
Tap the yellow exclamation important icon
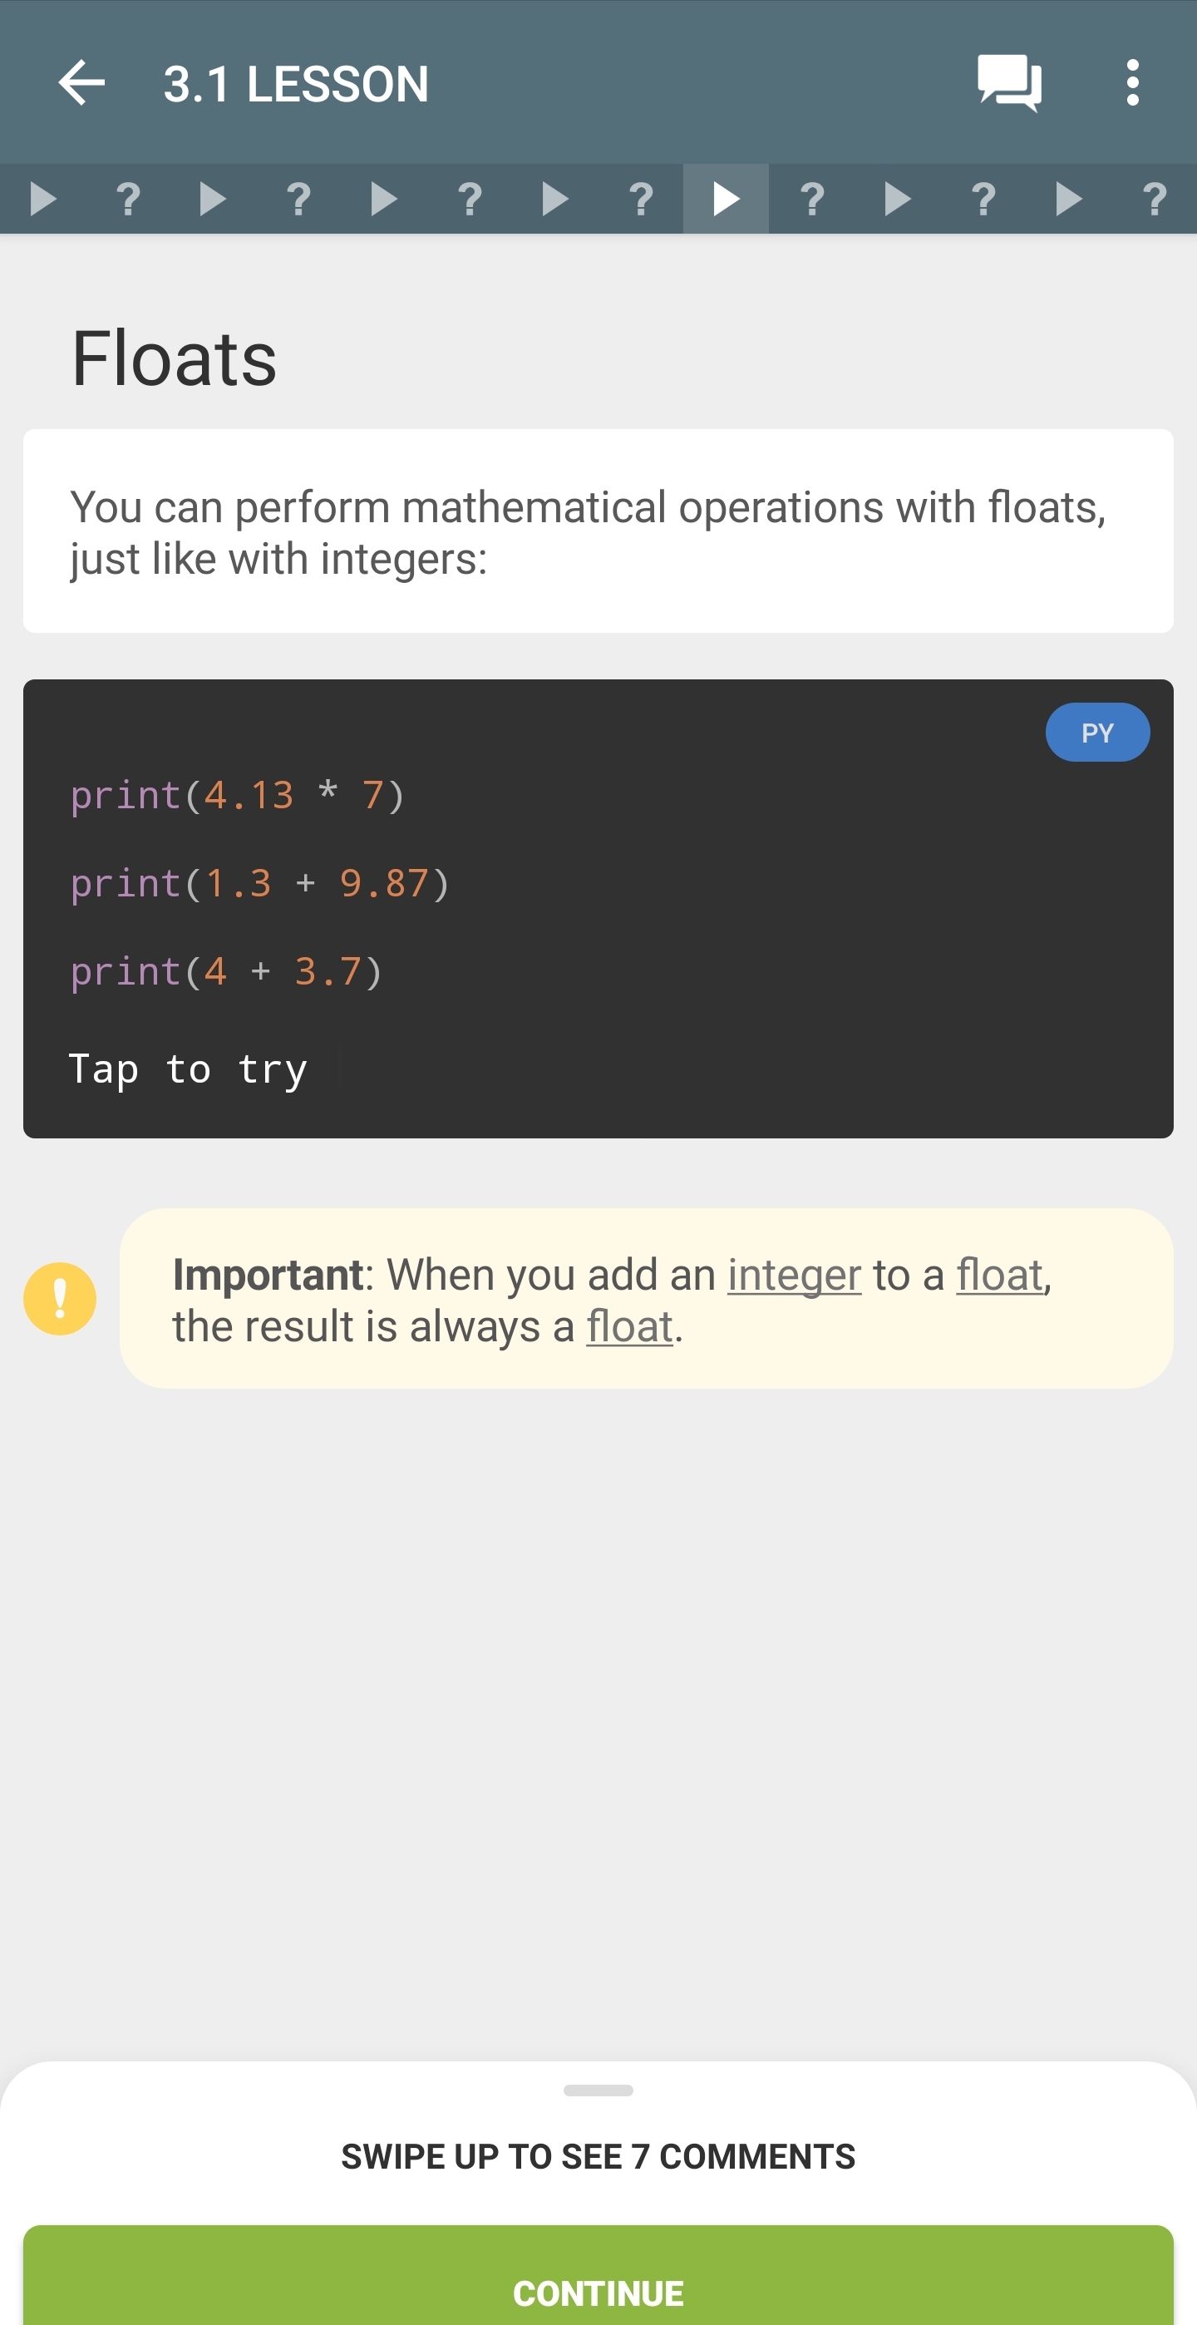click(60, 1298)
